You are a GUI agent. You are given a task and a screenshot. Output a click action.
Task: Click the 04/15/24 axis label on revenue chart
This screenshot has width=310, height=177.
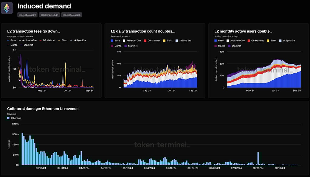click(x=84, y=168)
